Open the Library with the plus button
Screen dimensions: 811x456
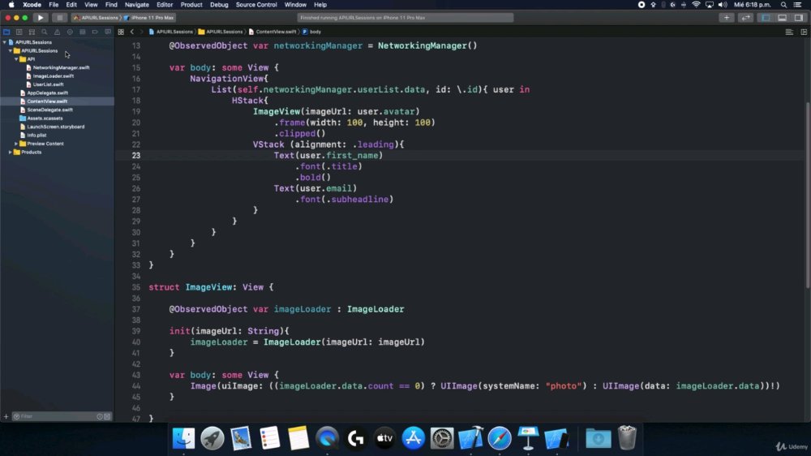click(726, 18)
